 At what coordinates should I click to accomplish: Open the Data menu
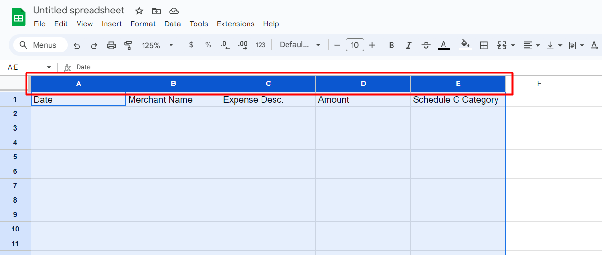pos(172,24)
